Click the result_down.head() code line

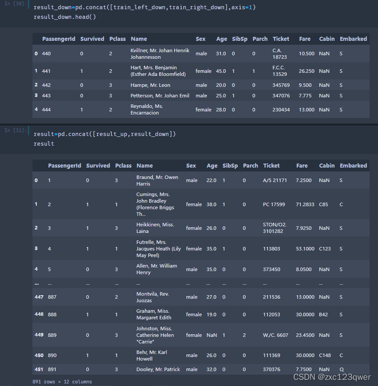click(65, 17)
